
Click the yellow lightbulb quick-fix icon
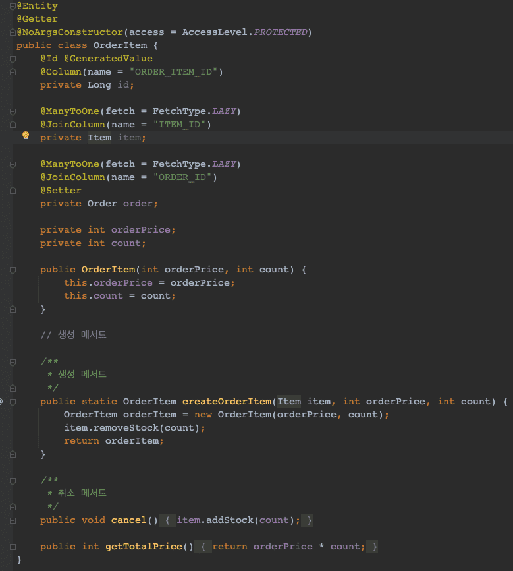click(26, 136)
